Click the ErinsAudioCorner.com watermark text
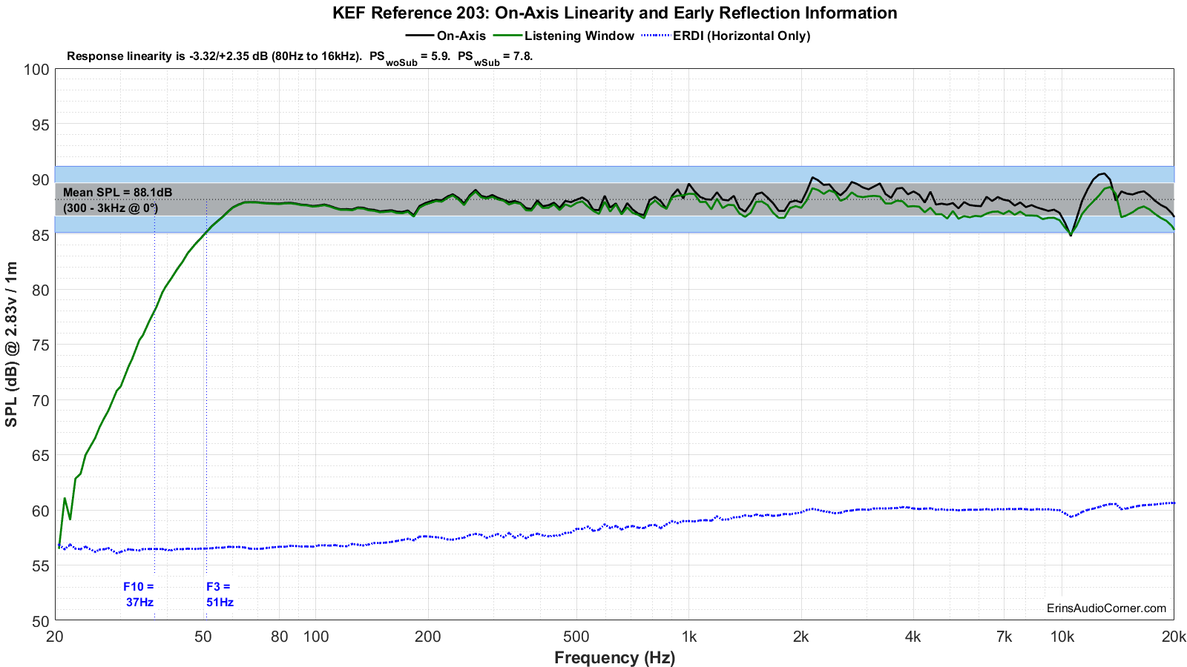The height and width of the screenshot is (667, 1187). coord(1106,608)
